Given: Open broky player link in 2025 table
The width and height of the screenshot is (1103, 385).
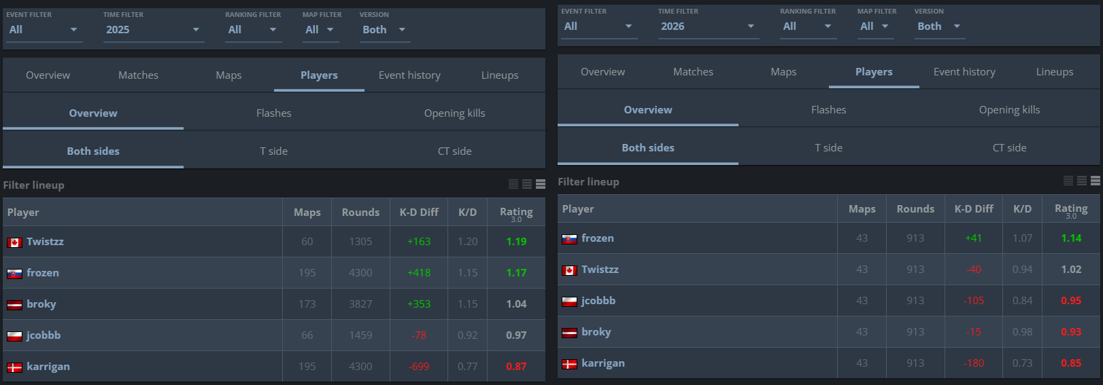Looking at the screenshot, I should pos(41,304).
